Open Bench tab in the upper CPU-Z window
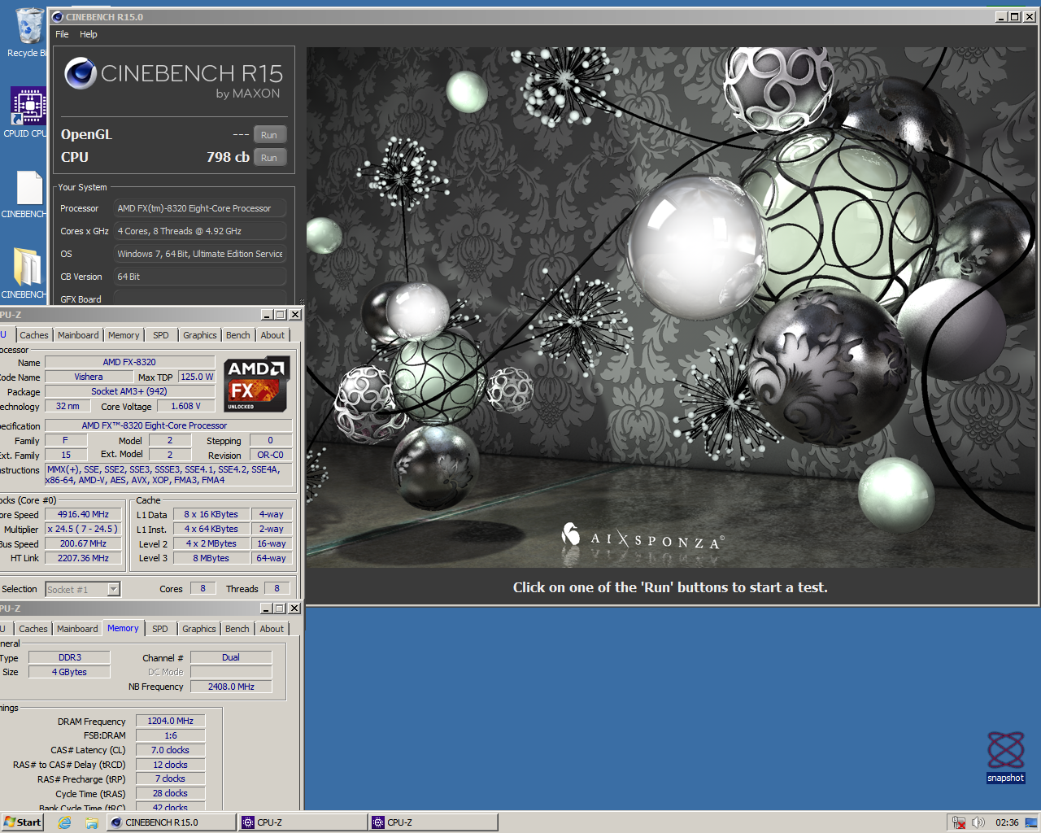This screenshot has height=833, width=1041. point(238,335)
